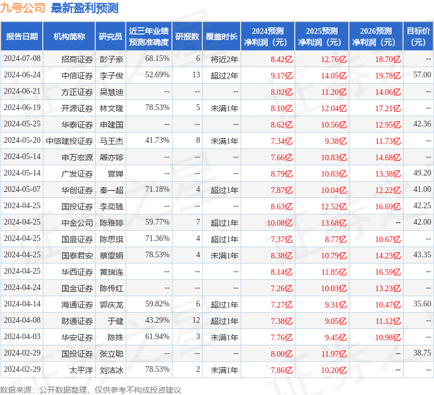Click target price 43.35
Screen dimensions: 434x395
click(x=422, y=254)
